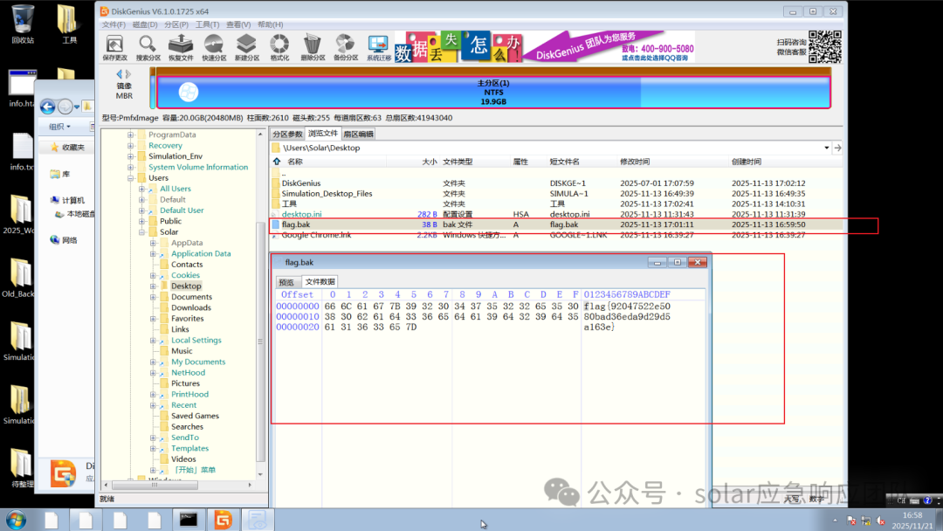Expand the ProgramData tree node
This screenshot has height=531, width=943.
(130, 134)
